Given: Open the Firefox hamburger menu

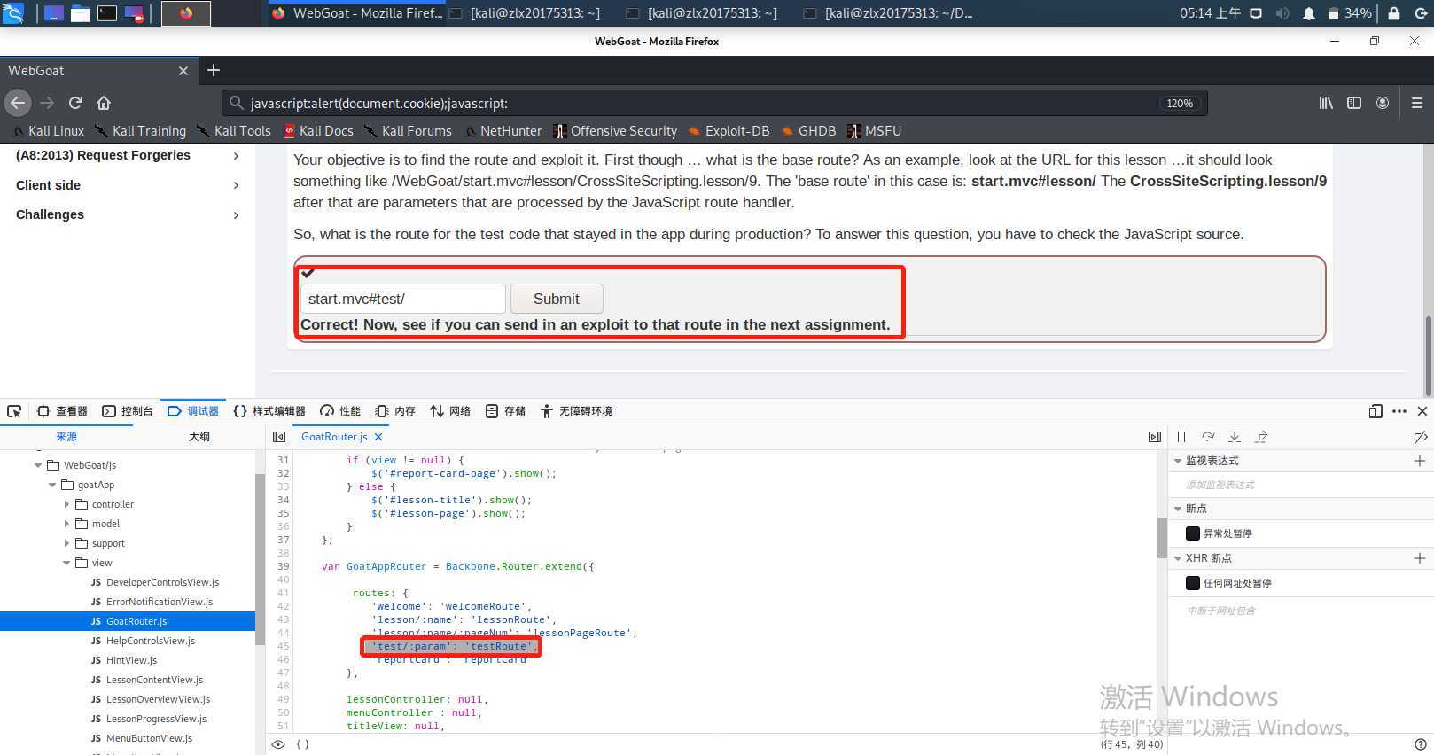Looking at the screenshot, I should pos(1417,103).
